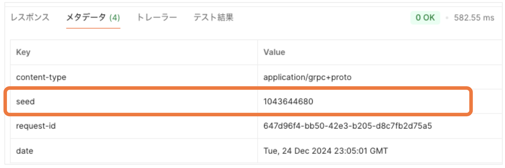
Task: Select the date value Tue, 24 Dec 2024
Action: pos(298,151)
